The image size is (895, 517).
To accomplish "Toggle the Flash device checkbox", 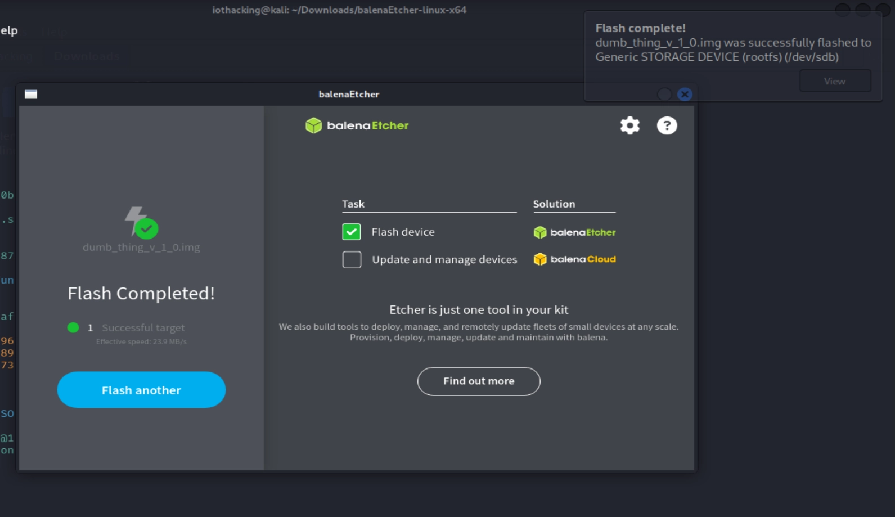I will pyautogui.click(x=352, y=232).
